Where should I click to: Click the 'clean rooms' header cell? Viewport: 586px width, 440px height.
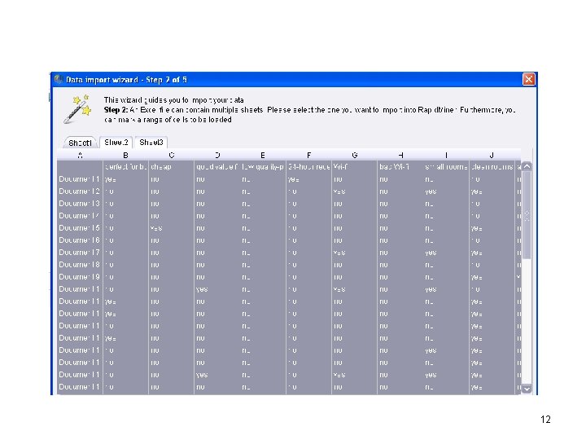(492, 167)
